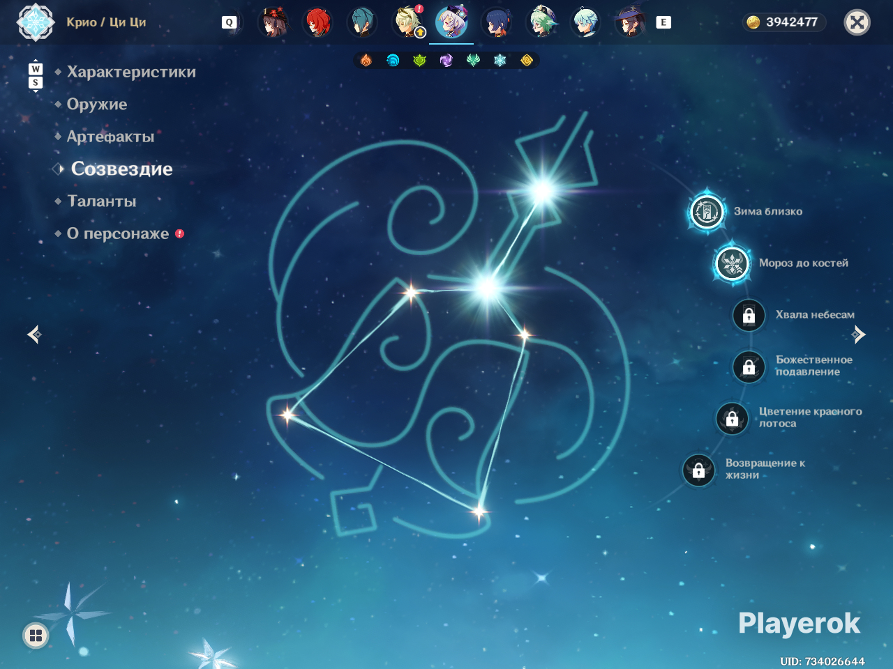Select Hu Tao's portrait in the party bar
The height and width of the screenshot is (669, 893).
(x=273, y=22)
